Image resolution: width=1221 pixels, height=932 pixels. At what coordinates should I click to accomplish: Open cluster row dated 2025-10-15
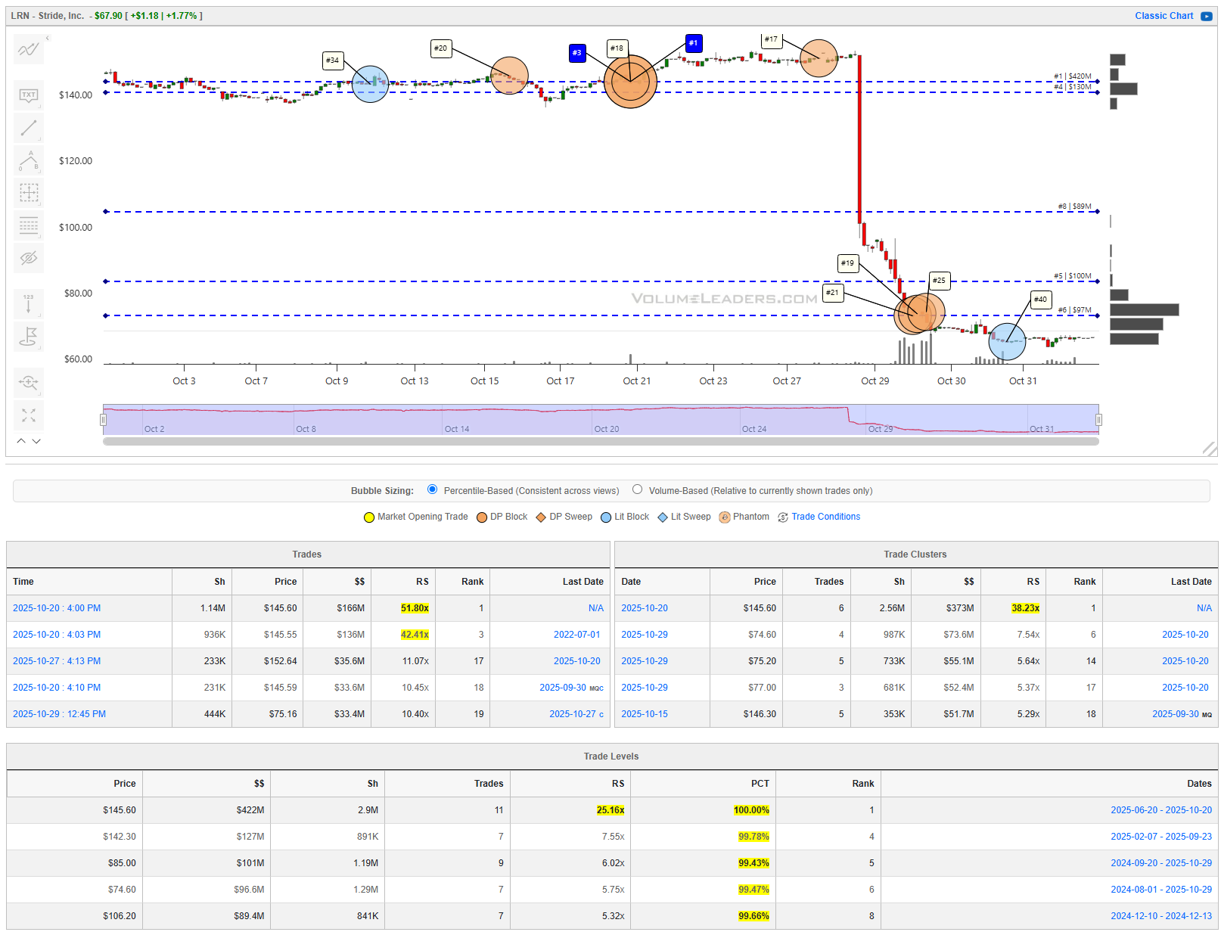pyautogui.click(x=645, y=714)
